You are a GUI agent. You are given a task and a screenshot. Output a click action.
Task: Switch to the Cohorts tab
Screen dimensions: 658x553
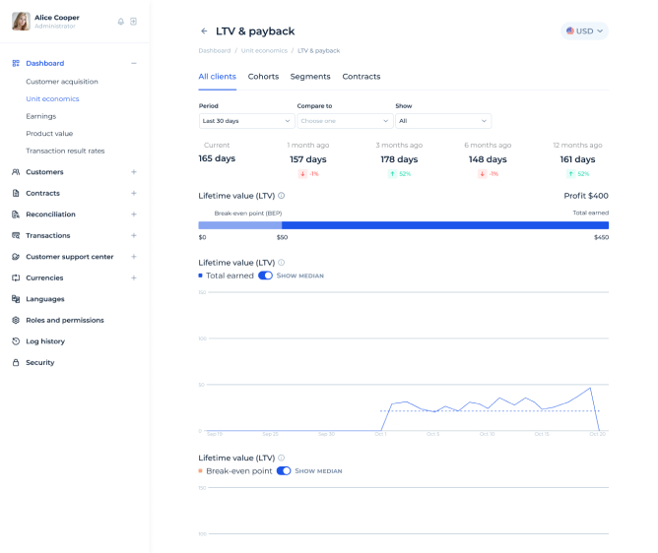tap(263, 77)
